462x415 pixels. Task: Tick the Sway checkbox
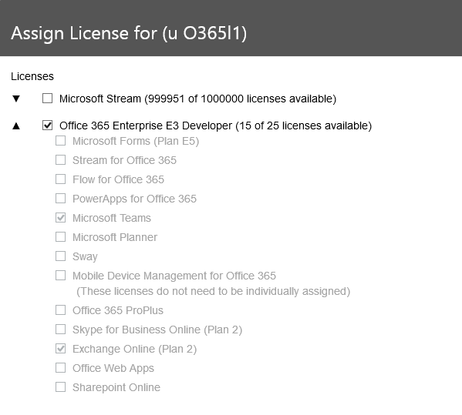[61, 256]
